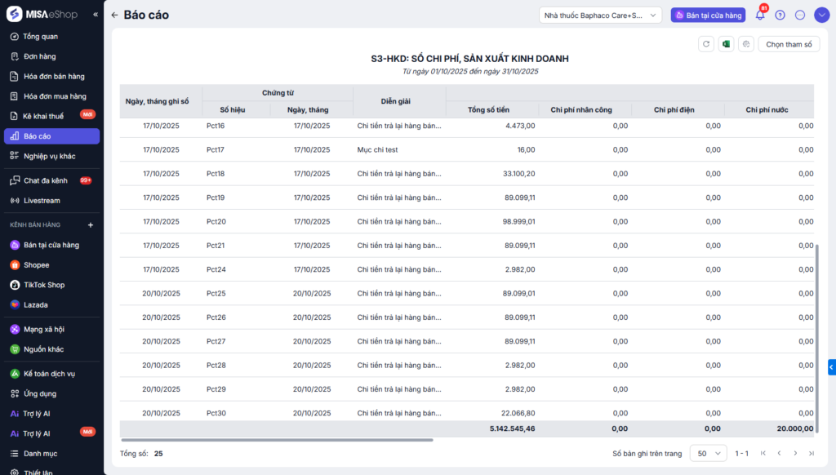836x475 pixels.
Task: Open the user account dropdown avatar
Action: 820,15
